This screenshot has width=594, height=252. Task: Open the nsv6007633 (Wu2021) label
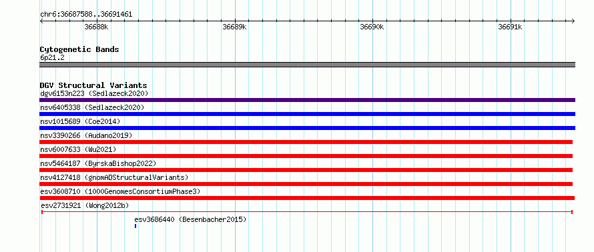coord(78,149)
